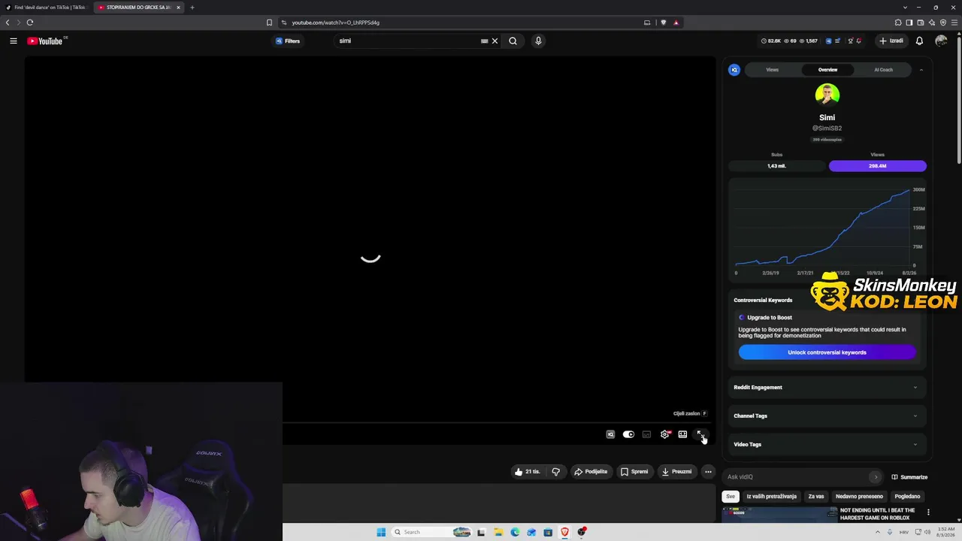The height and width of the screenshot is (541, 962).
Task: Open the browser extensions puzzle icon
Action: click(897, 23)
